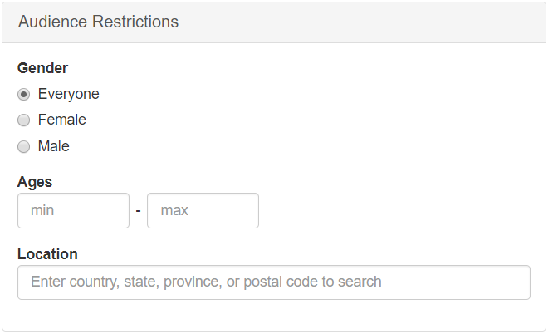548x334 pixels.
Task: Restrict audience to Male via radio circle
Action: (24, 147)
